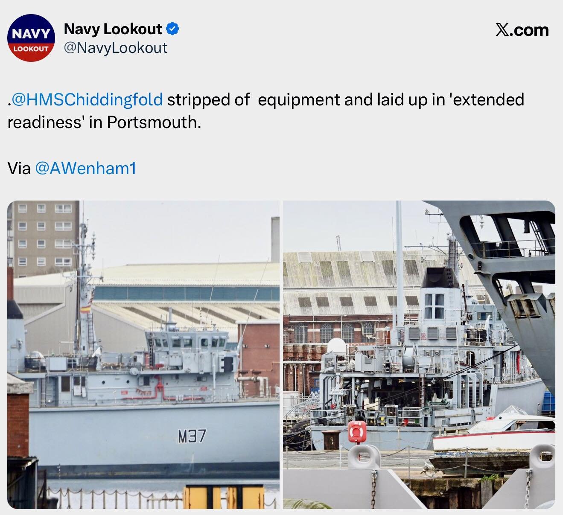Click the 'extended readiness' tweet text
Screen dimensions: 563x515
click(265, 111)
